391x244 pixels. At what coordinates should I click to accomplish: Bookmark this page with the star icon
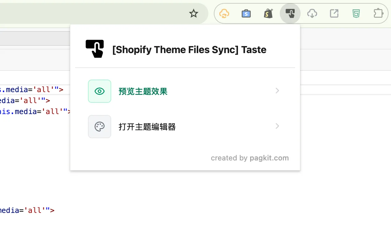(194, 13)
